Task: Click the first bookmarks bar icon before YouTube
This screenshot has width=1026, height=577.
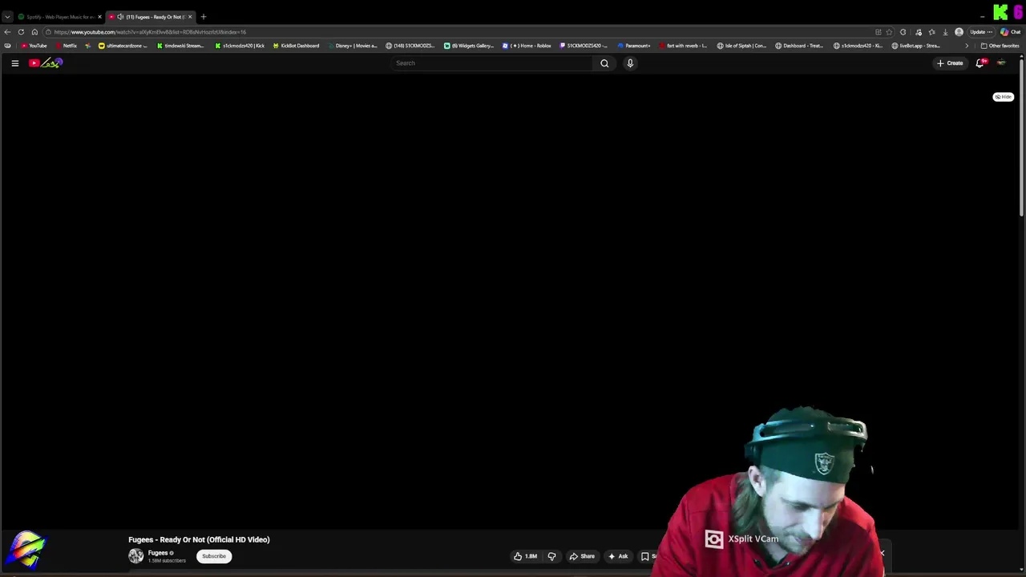Action: point(7,46)
